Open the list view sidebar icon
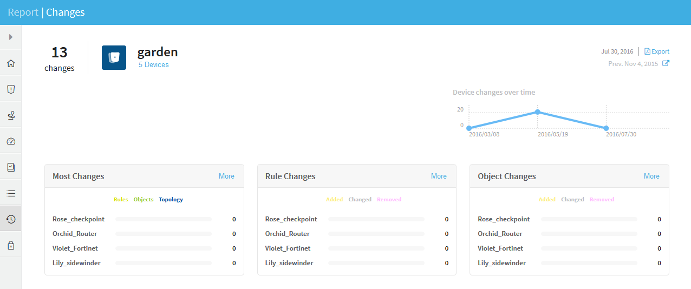The height and width of the screenshot is (289, 691). (x=11, y=193)
